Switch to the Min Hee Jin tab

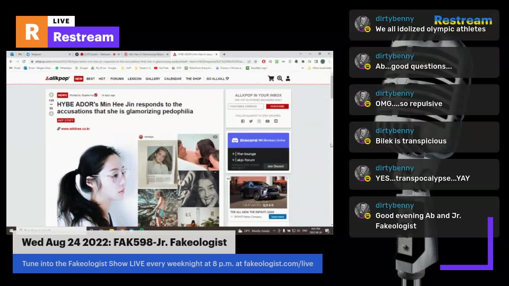pyautogui.click(x=146, y=54)
